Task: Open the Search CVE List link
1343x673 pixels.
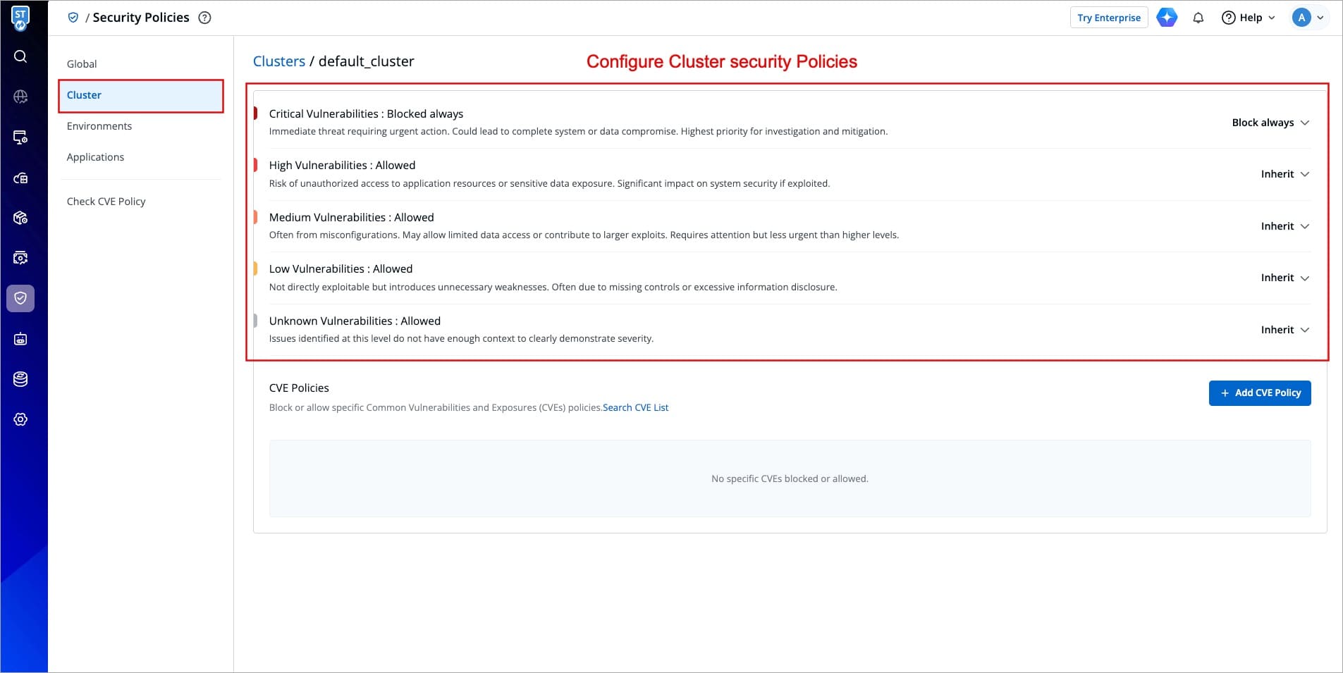Action: tap(635, 407)
